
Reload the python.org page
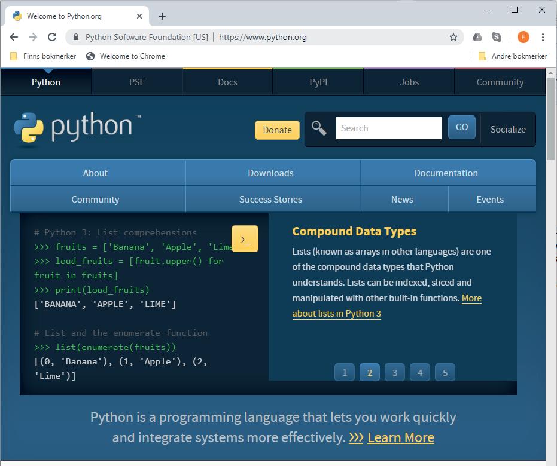tap(52, 37)
